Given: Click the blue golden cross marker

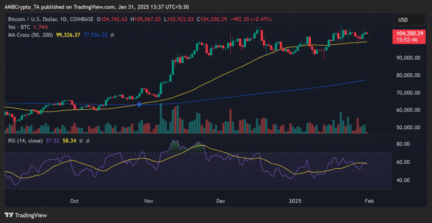Looking at the screenshot, I should pos(139,104).
